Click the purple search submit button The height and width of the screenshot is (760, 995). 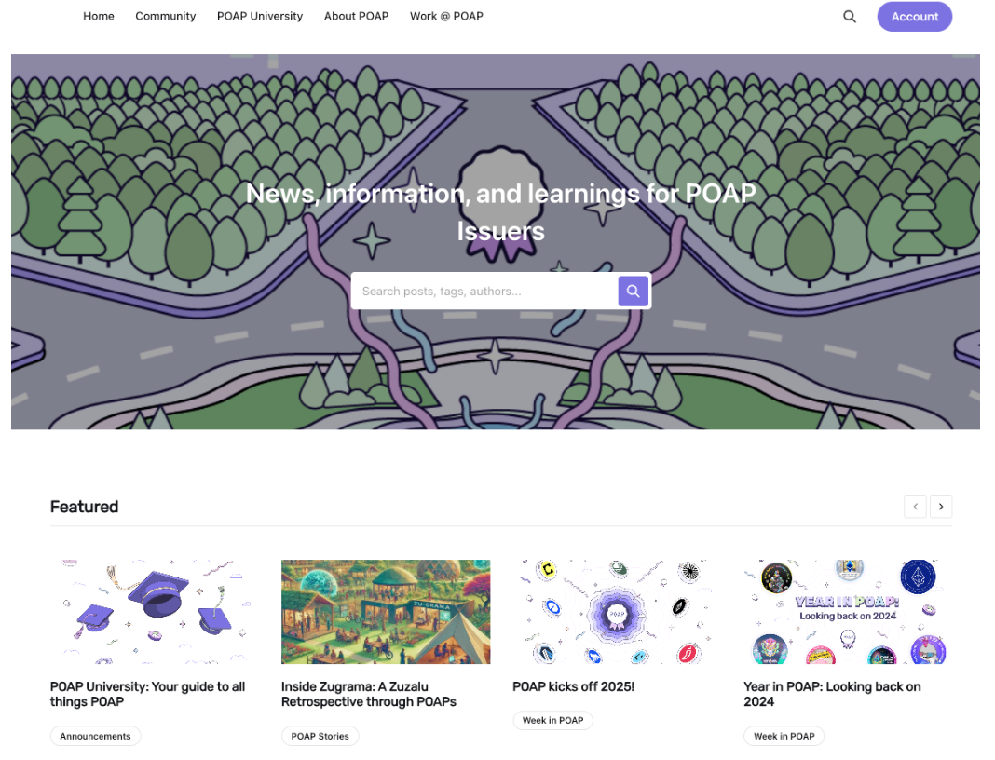633,292
